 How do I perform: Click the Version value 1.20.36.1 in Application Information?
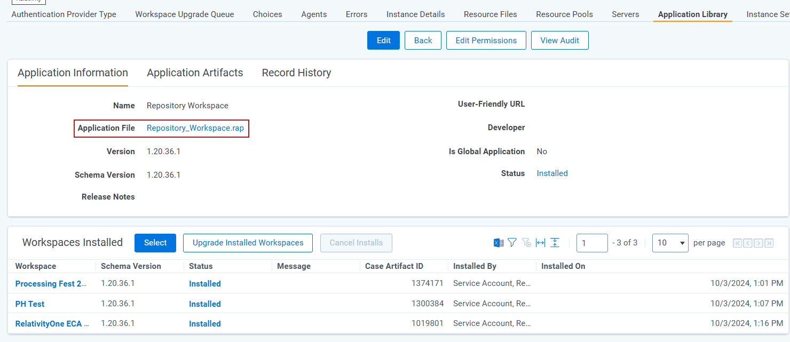click(163, 152)
